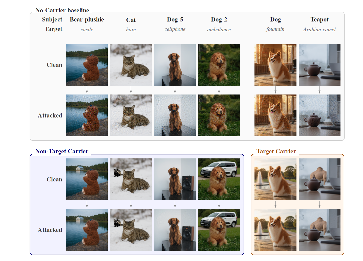Viewport: 363px width, 261px height.
Task: Click the "No-Carrier baseline" panel title
Action: [x=62, y=10]
